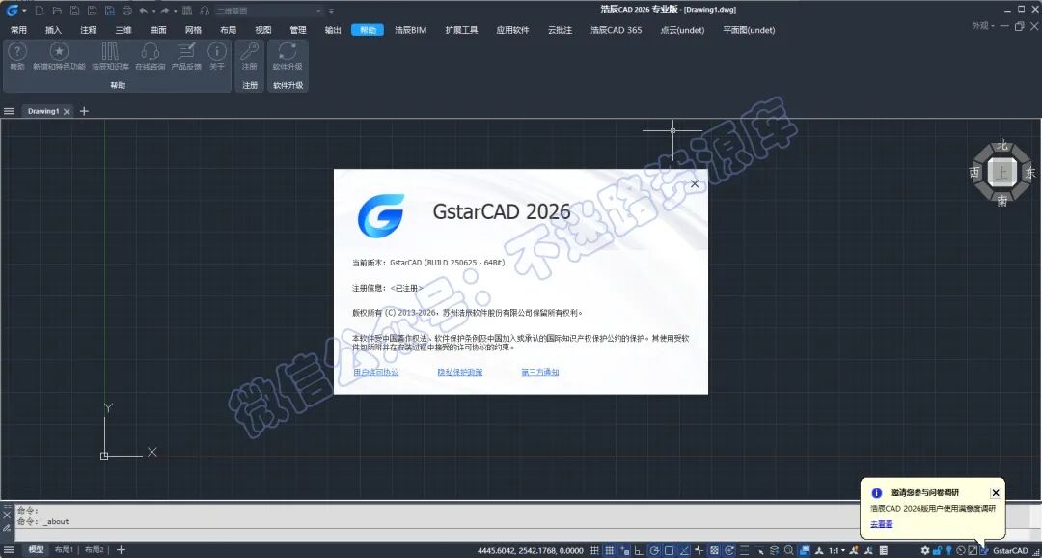Image resolution: width=1042 pixels, height=558 pixels.
Task: Click the Top (上) face of view cube
Action: pos(1001,173)
